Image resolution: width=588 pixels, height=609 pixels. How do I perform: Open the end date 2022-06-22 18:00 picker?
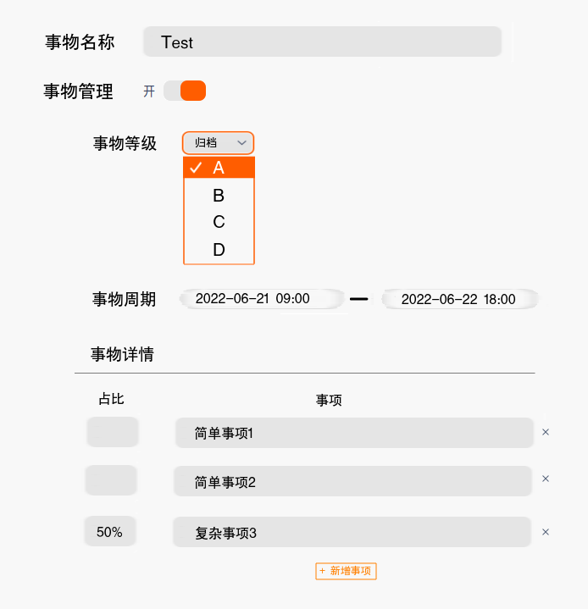459,299
